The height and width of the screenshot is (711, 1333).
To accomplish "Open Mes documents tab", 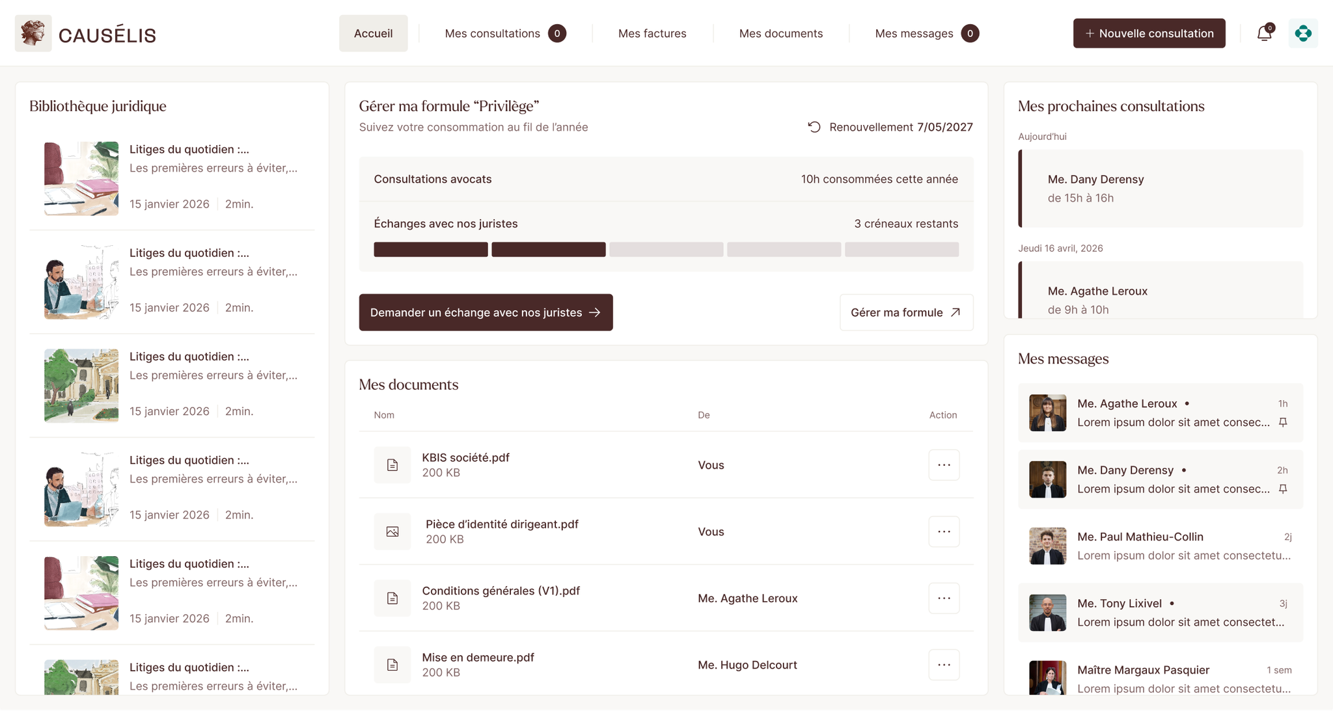I will [x=780, y=33].
